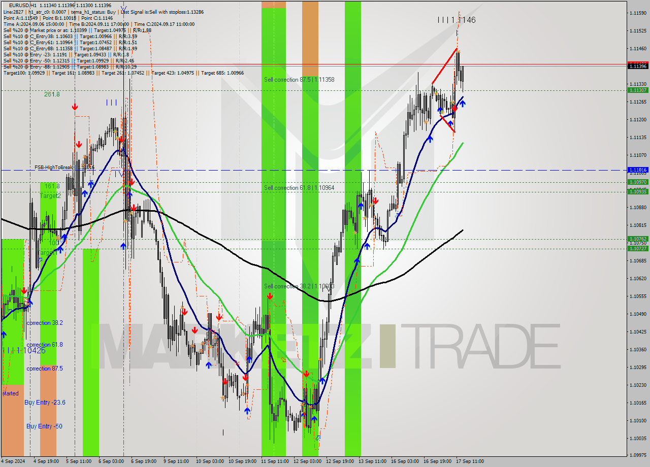The width and height of the screenshot is (650, 467).
Task: Click the '1.1146' wave label at top
Action: (457, 20)
